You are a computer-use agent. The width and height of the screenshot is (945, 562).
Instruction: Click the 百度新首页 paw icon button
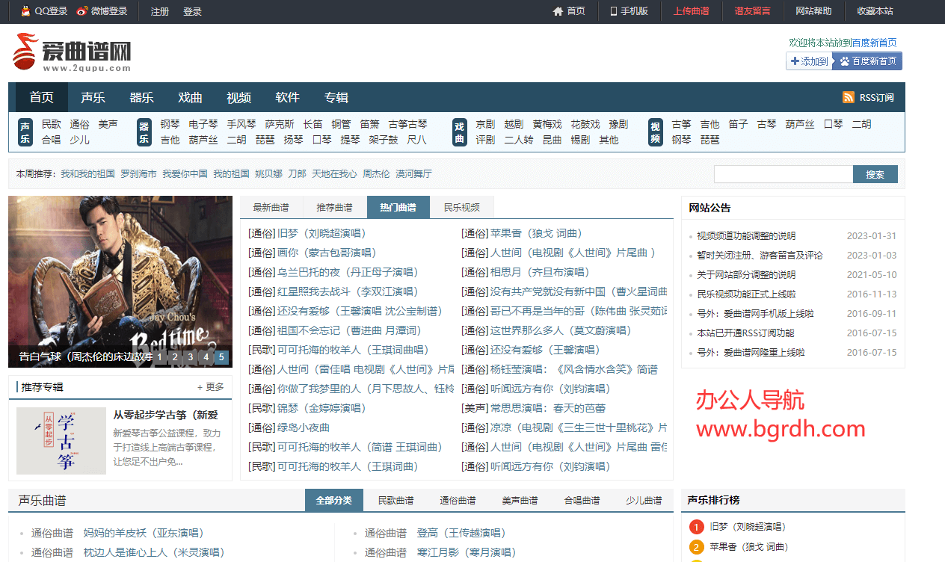pos(845,61)
